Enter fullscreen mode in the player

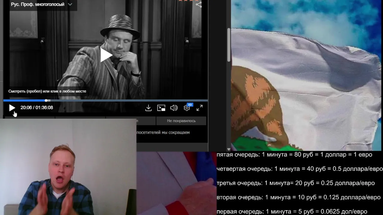[x=200, y=108]
